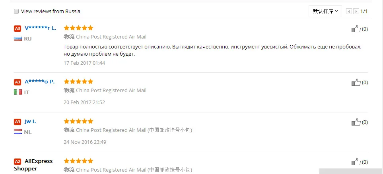Open reviewer profile A*****o P.
This screenshot has height=174, width=383.
(x=39, y=82)
